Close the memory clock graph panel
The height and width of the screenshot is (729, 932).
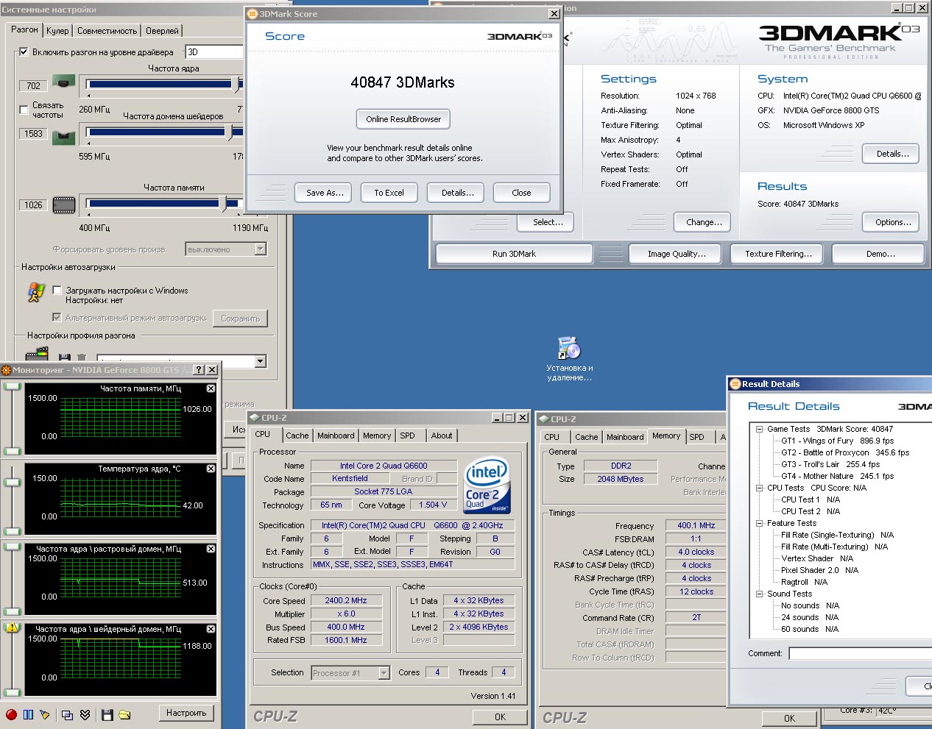(211, 388)
